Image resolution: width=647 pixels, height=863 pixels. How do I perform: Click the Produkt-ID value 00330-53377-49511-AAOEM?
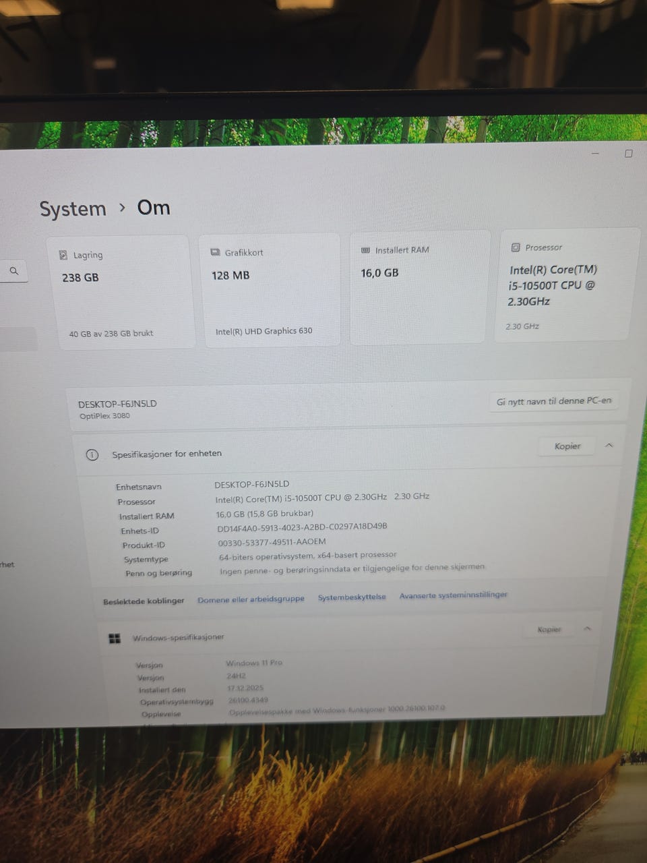(x=272, y=541)
